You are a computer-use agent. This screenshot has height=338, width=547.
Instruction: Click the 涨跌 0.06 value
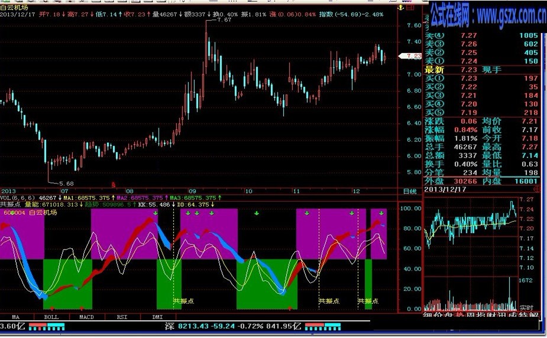[468, 121]
